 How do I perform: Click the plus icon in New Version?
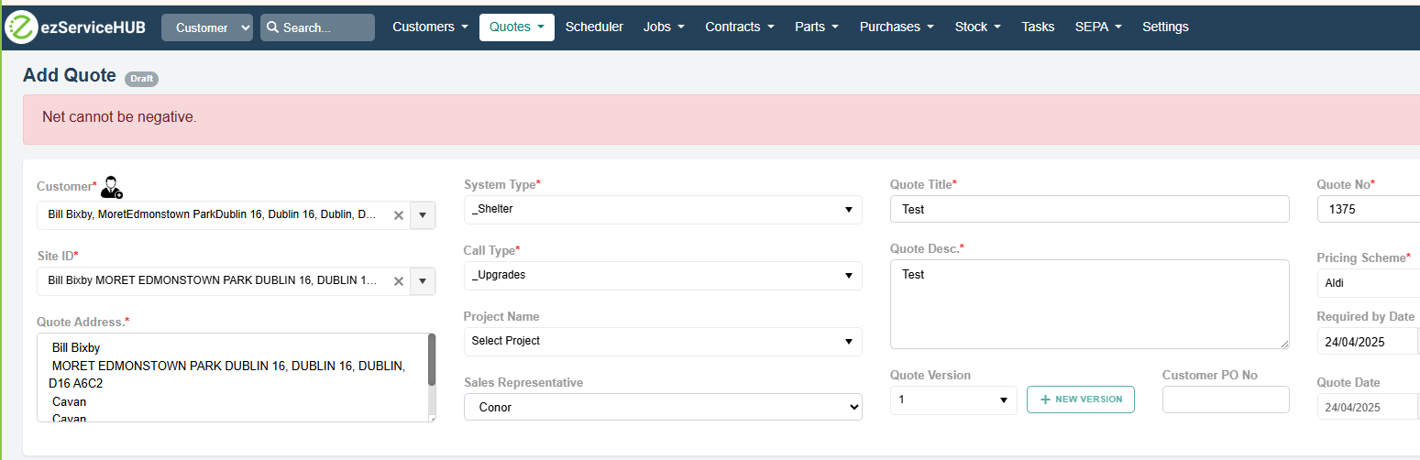pyautogui.click(x=1045, y=400)
